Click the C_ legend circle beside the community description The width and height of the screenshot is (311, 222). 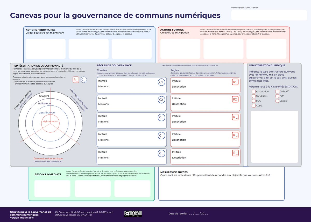(84, 80)
